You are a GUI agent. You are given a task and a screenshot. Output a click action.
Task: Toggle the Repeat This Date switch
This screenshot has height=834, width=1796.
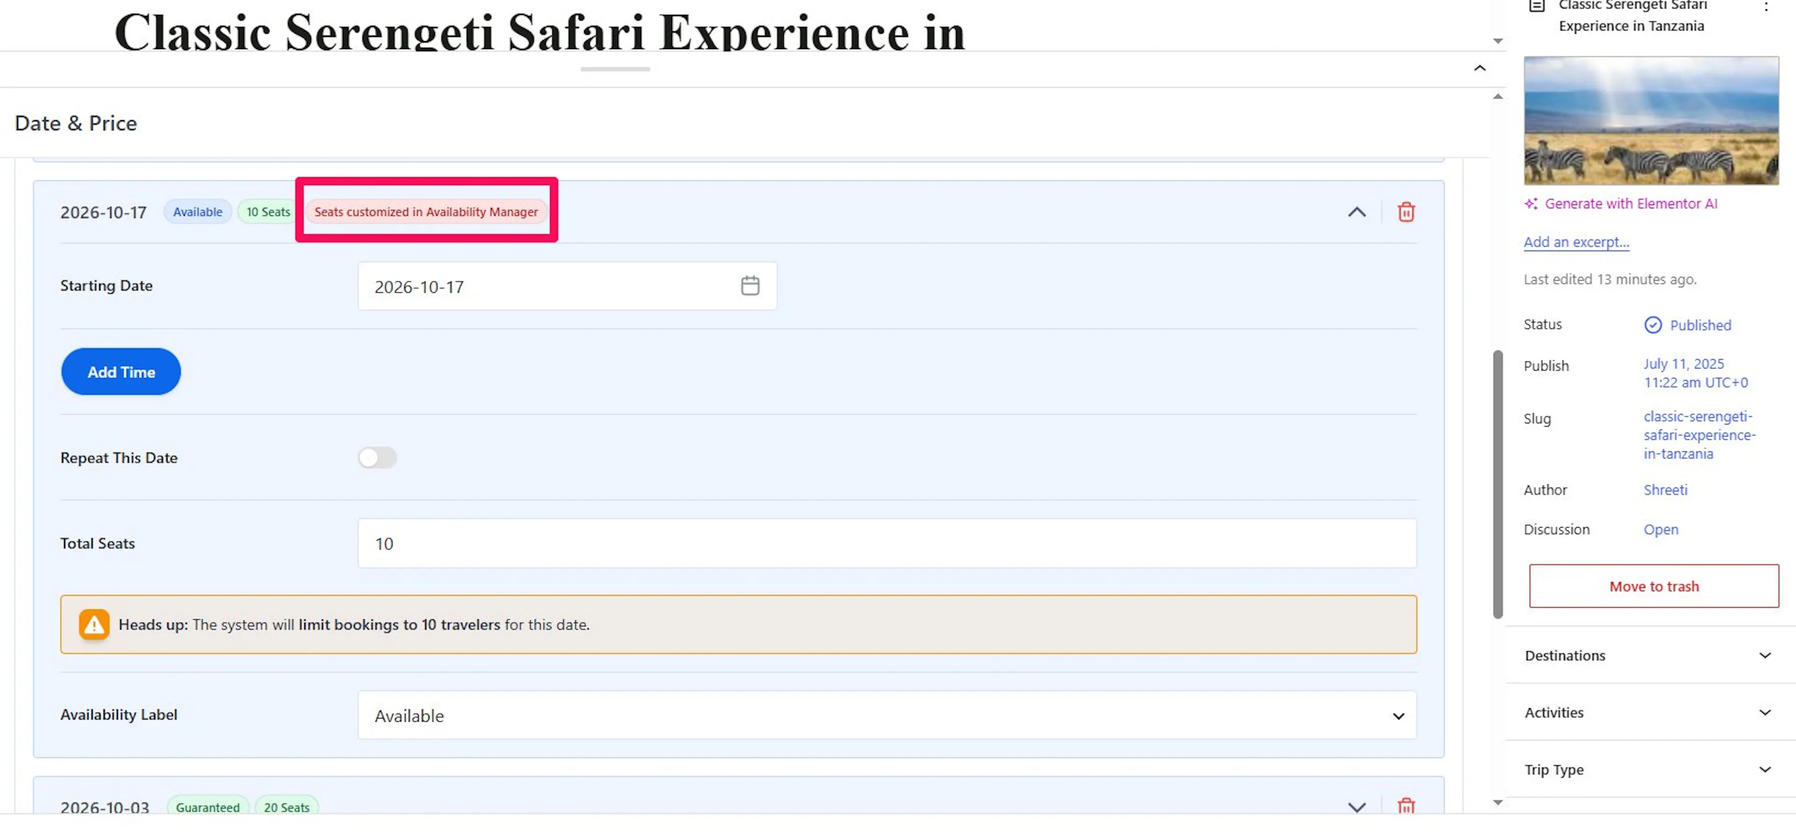coord(377,457)
